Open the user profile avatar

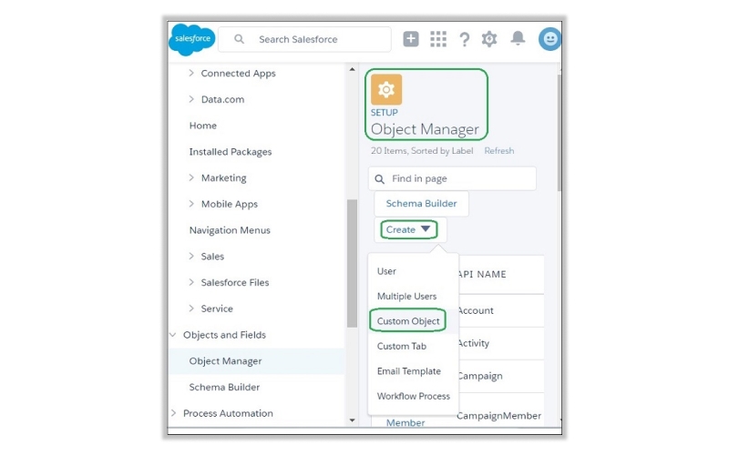click(549, 39)
